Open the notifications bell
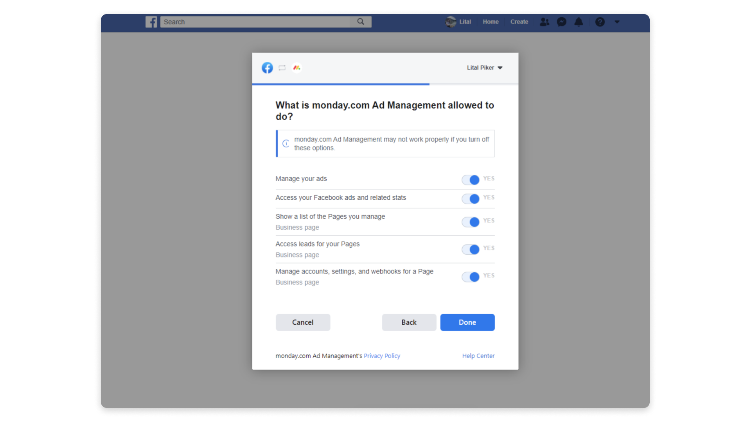Viewport: 751px width, 422px height. pyautogui.click(x=579, y=22)
